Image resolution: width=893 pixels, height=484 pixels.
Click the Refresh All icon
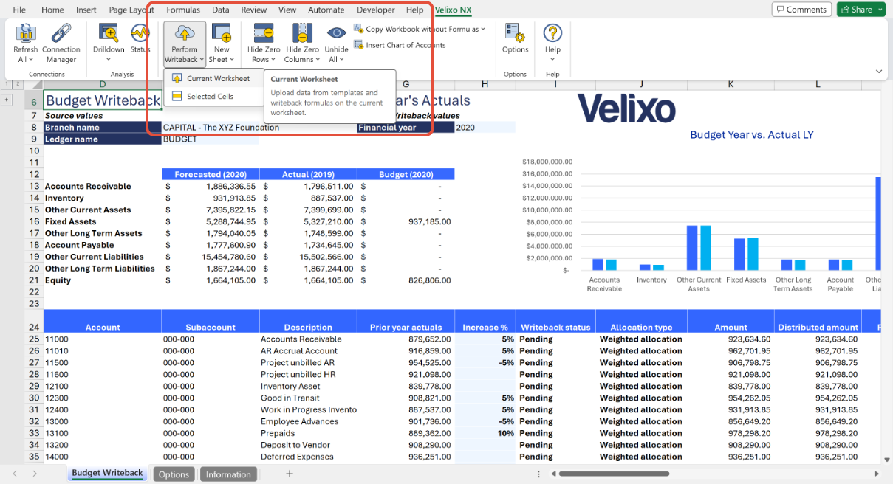pyautogui.click(x=26, y=34)
